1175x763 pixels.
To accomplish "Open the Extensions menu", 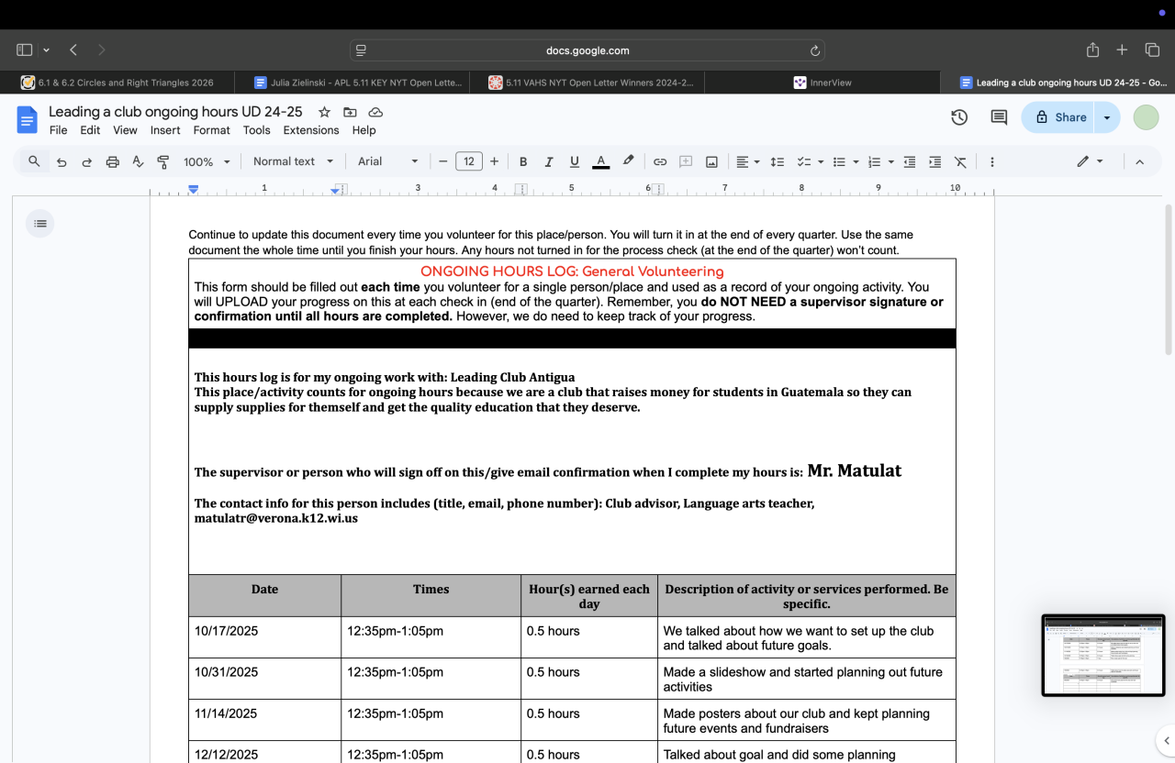I will (x=311, y=130).
